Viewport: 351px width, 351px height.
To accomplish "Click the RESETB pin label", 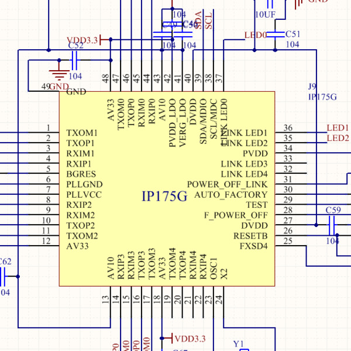I will coord(251,236).
